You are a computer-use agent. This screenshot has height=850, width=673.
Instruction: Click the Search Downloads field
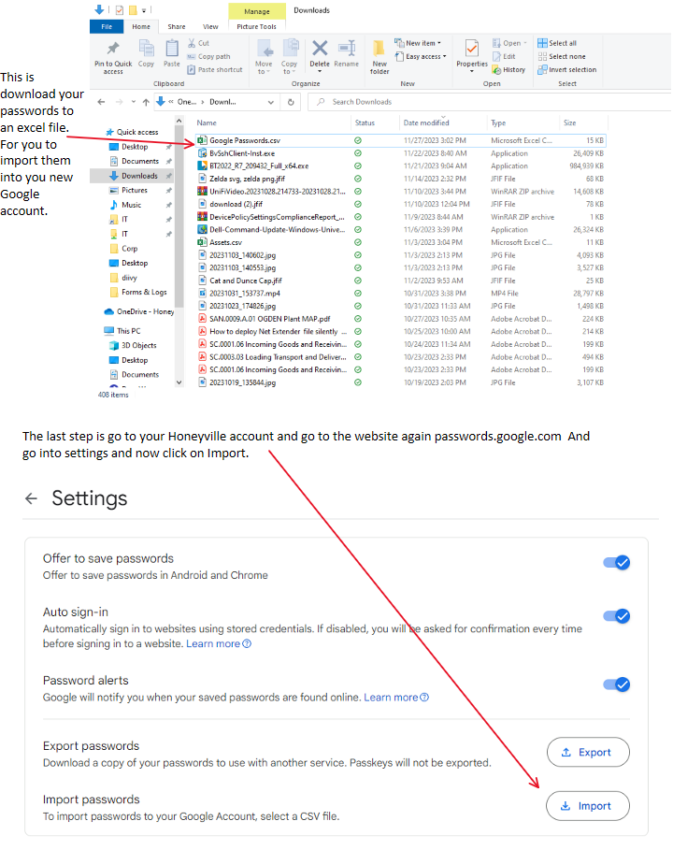(x=488, y=102)
